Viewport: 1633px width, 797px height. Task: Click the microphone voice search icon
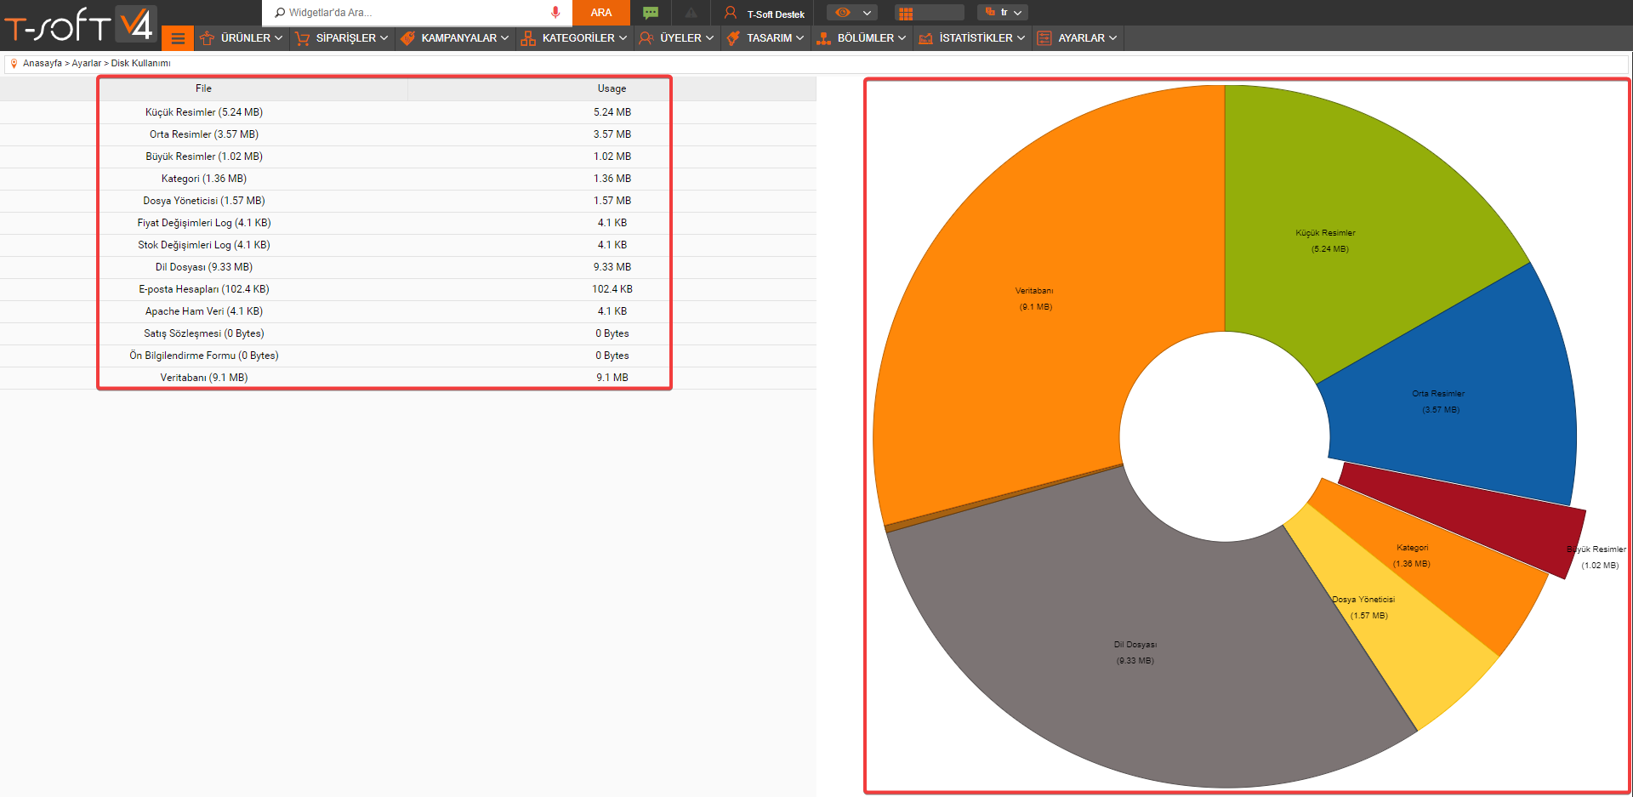pyautogui.click(x=555, y=13)
